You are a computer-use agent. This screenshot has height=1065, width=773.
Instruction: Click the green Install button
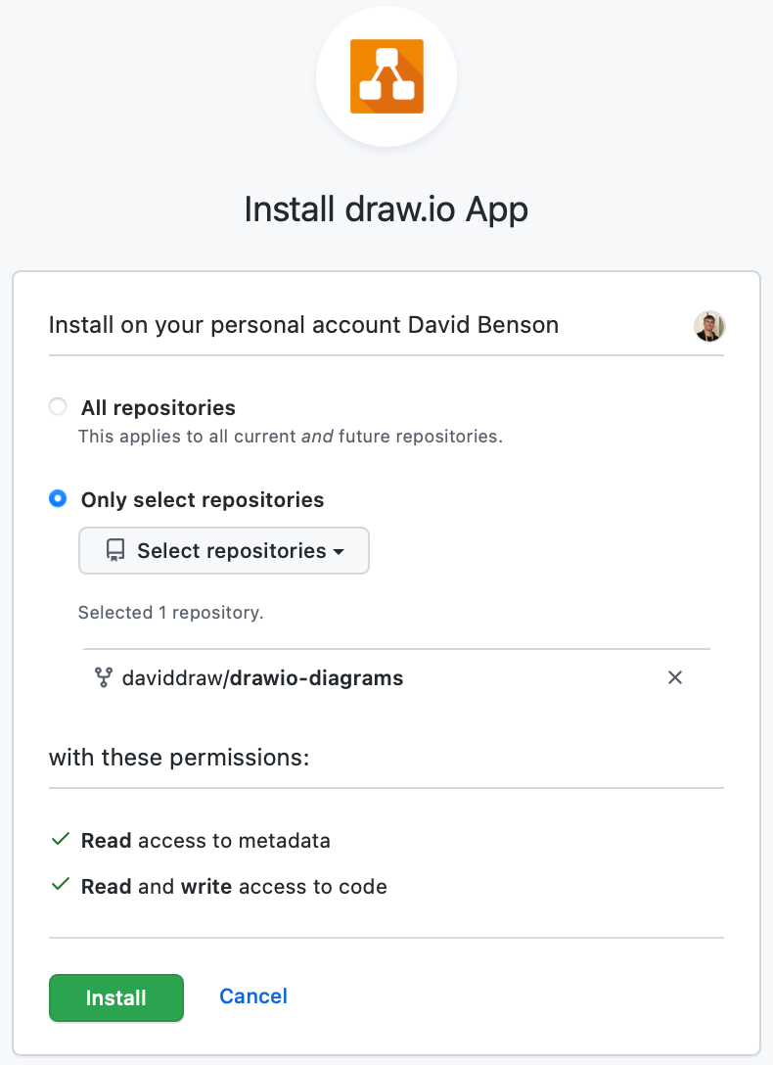click(115, 997)
